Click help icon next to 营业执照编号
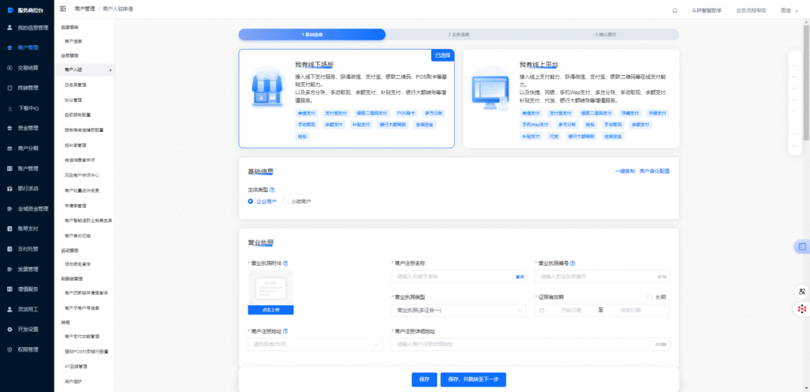This screenshot has height=392, width=810. [573, 263]
